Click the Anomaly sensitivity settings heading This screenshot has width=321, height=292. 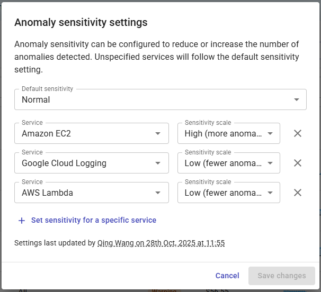coord(81,22)
